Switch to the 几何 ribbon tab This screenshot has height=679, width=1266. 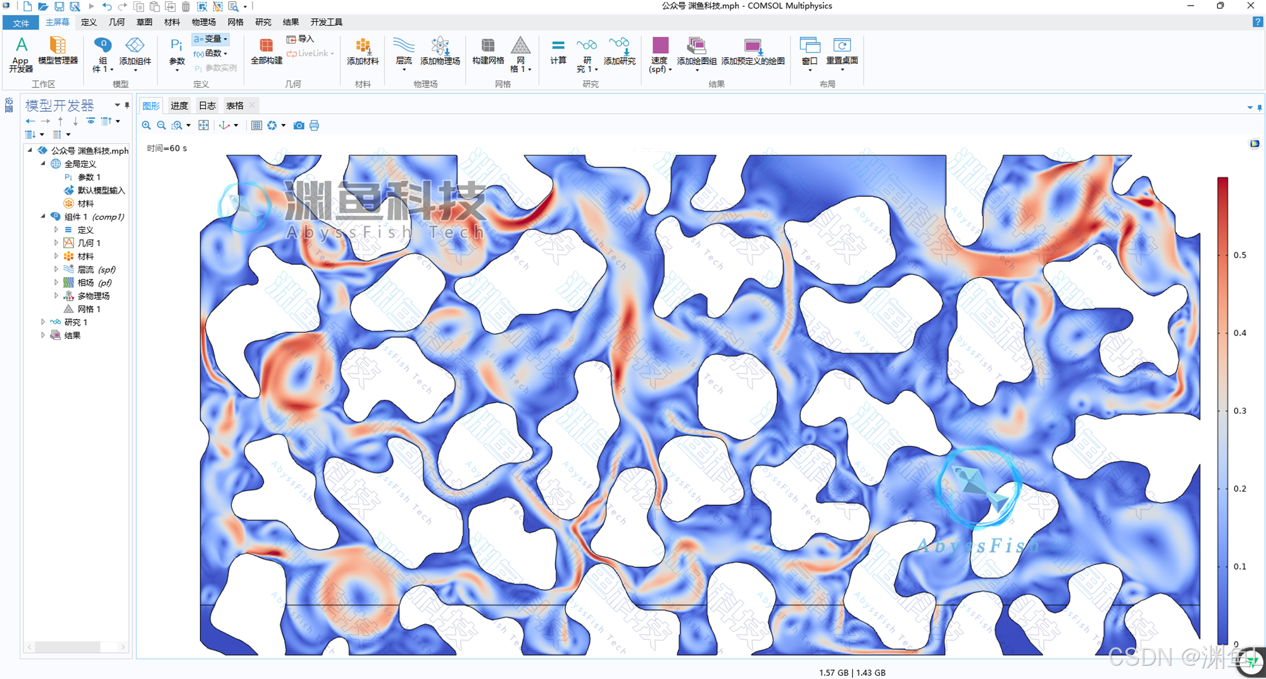[116, 22]
